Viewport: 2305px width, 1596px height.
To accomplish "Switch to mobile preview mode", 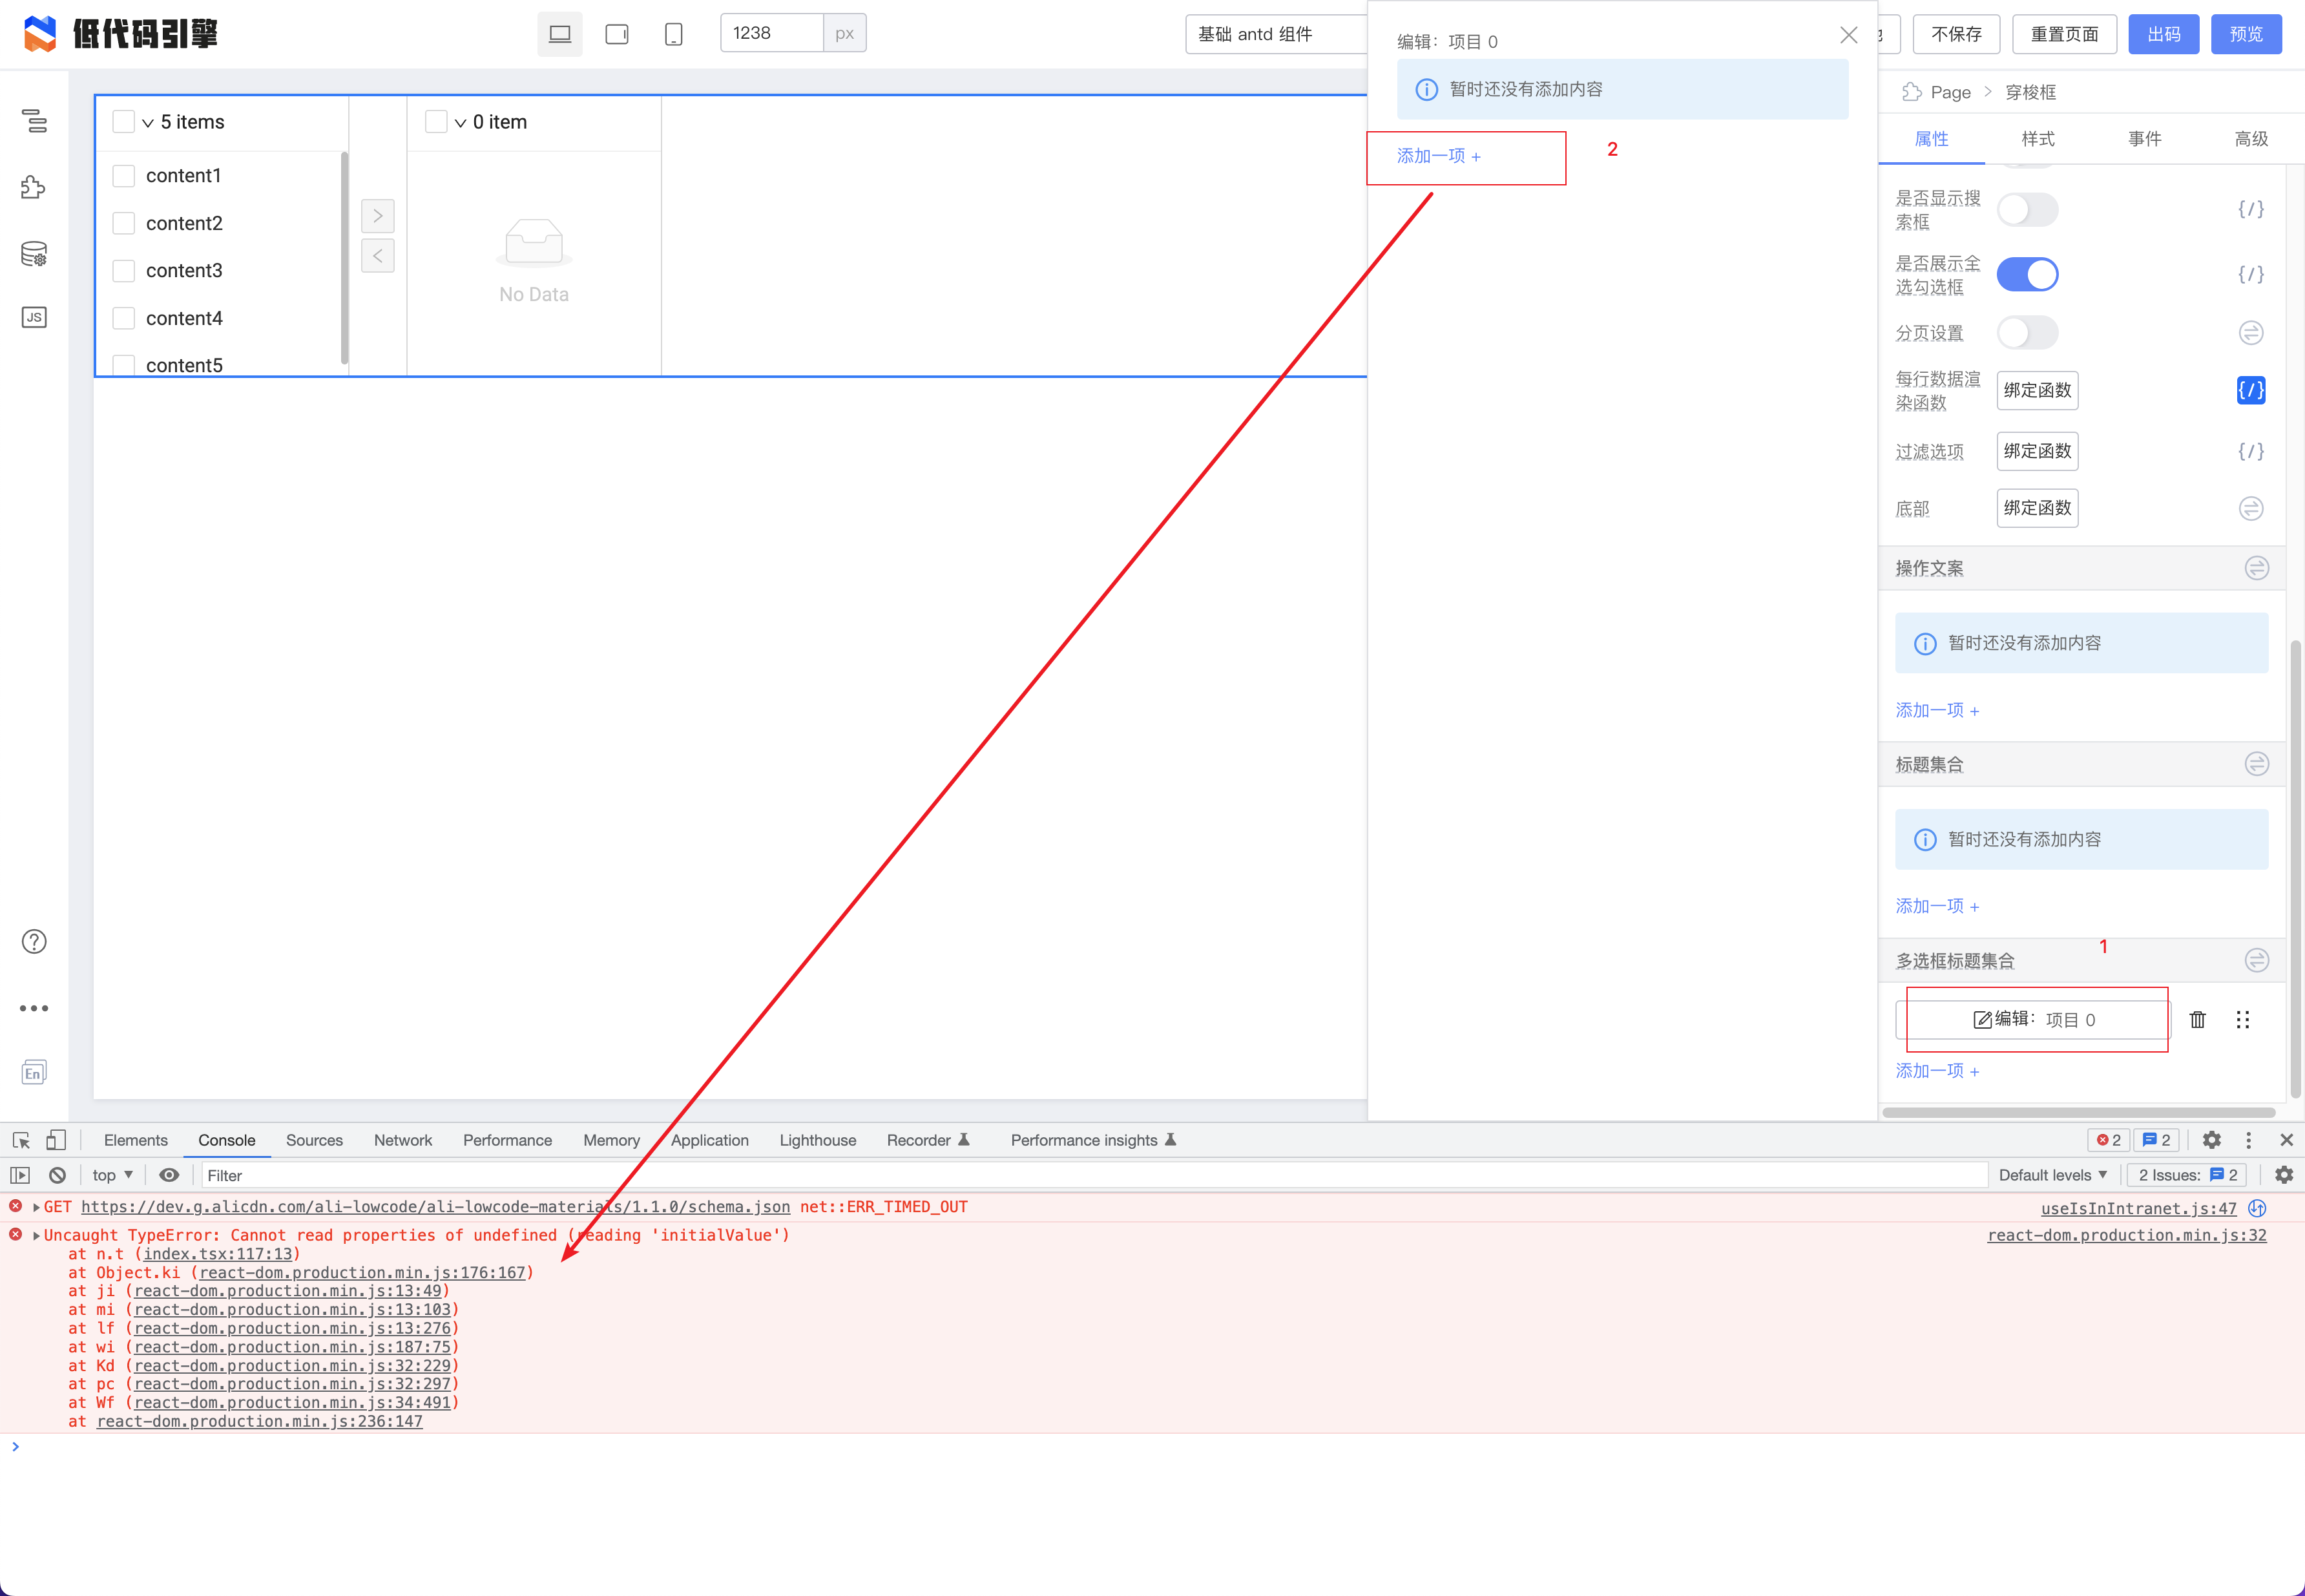I will (673, 33).
